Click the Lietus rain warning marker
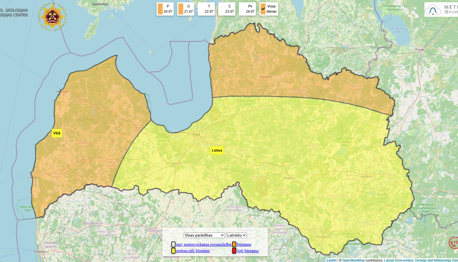Image resolution: width=458 pixels, height=262 pixels. (x=217, y=150)
